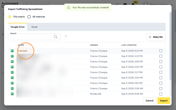Click the sheet icon in the 2:30 PM row

tap(12, 67)
